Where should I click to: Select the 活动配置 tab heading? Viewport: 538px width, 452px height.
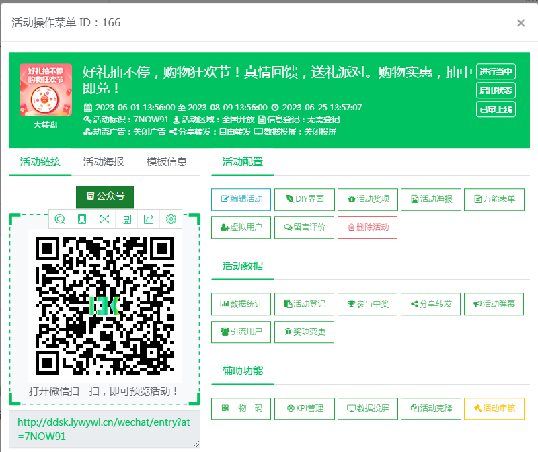point(243,162)
